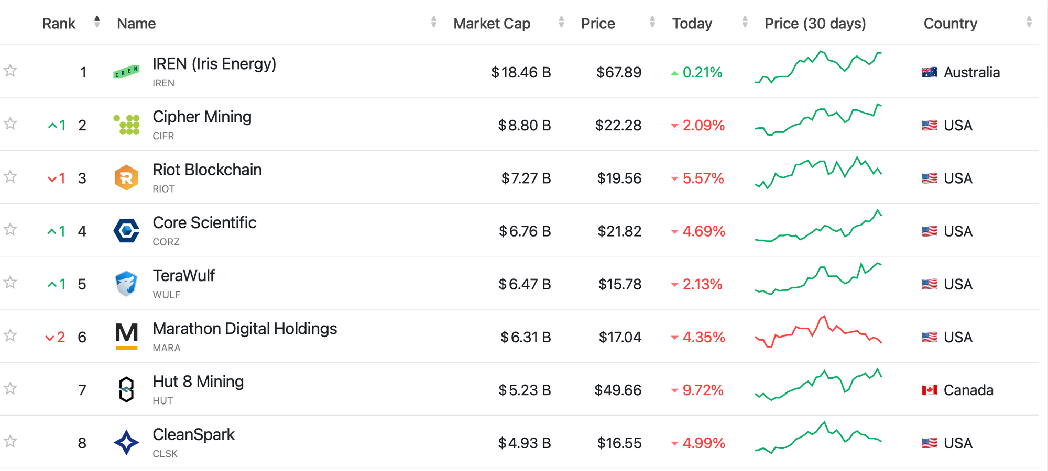Sort table using Price column arrows
This screenshot has height=471, width=1048.
652,22
